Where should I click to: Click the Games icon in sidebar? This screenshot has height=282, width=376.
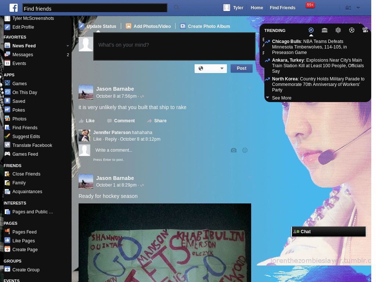click(x=7, y=83)
